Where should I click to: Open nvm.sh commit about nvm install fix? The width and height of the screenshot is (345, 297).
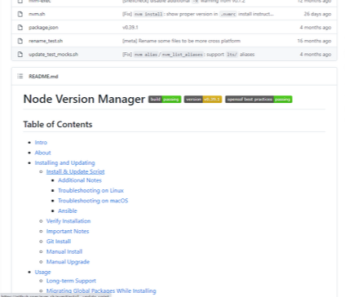pyautogui.click(x=198, y=14)
